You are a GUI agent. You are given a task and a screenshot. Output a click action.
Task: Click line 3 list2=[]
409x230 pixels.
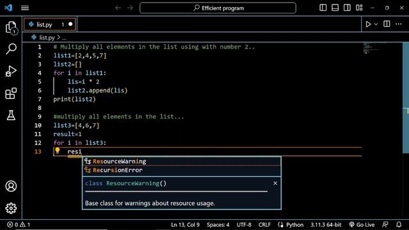point(68,65)
